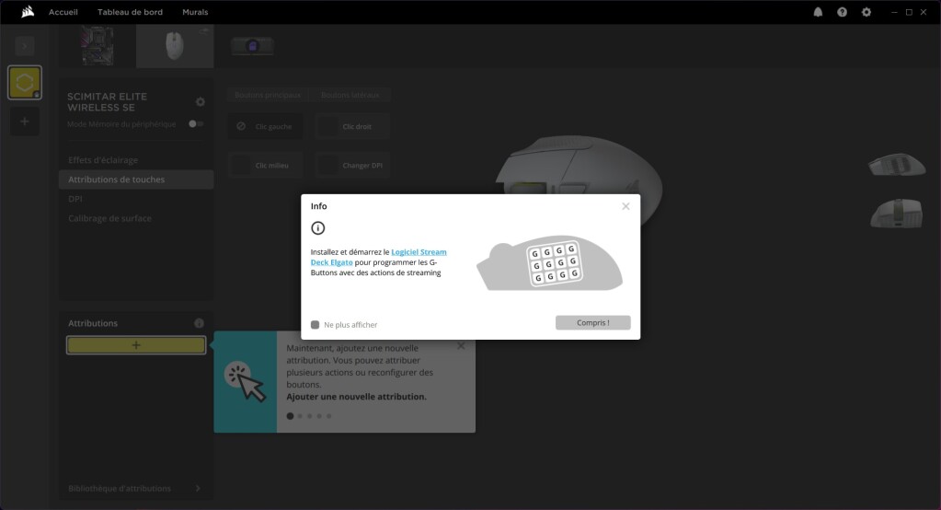The width and height of the screenshot is (941, 510).
Task: Add a new attribution with yellow plus bar
Action: pyautogui.click(x=136, y=345)
